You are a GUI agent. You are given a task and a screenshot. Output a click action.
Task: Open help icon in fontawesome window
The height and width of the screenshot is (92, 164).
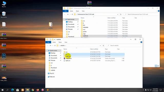[159, 11]
